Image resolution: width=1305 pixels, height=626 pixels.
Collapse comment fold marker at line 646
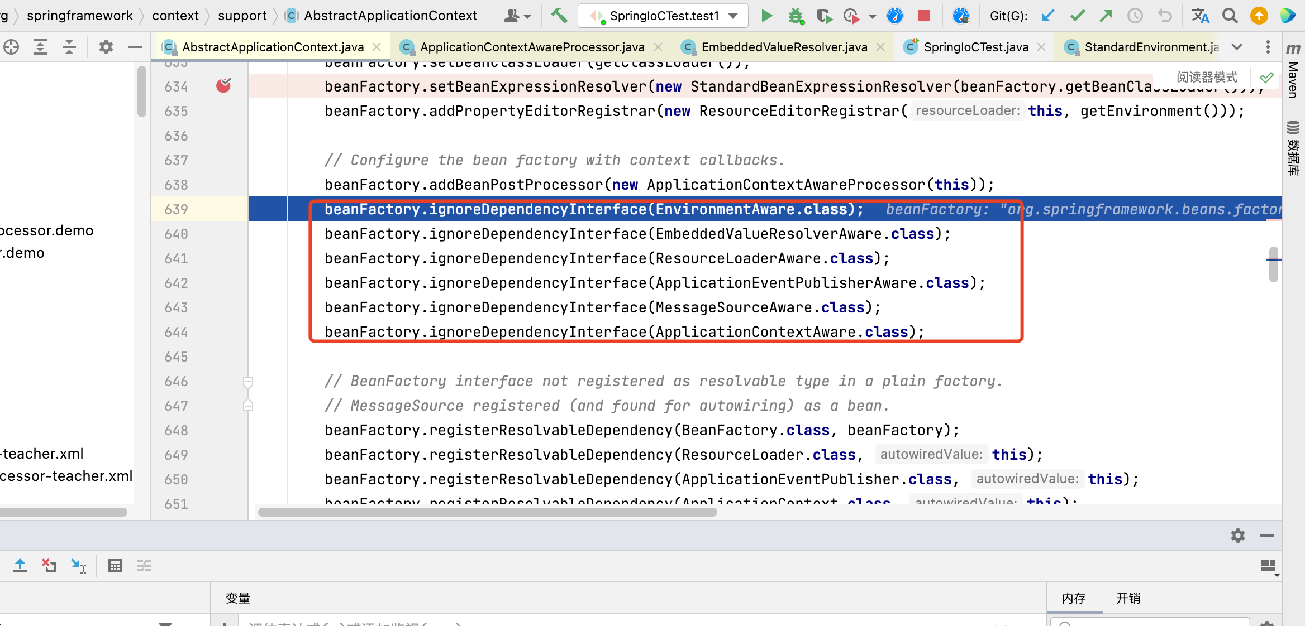pyautogui.click(x=248, y=382)
